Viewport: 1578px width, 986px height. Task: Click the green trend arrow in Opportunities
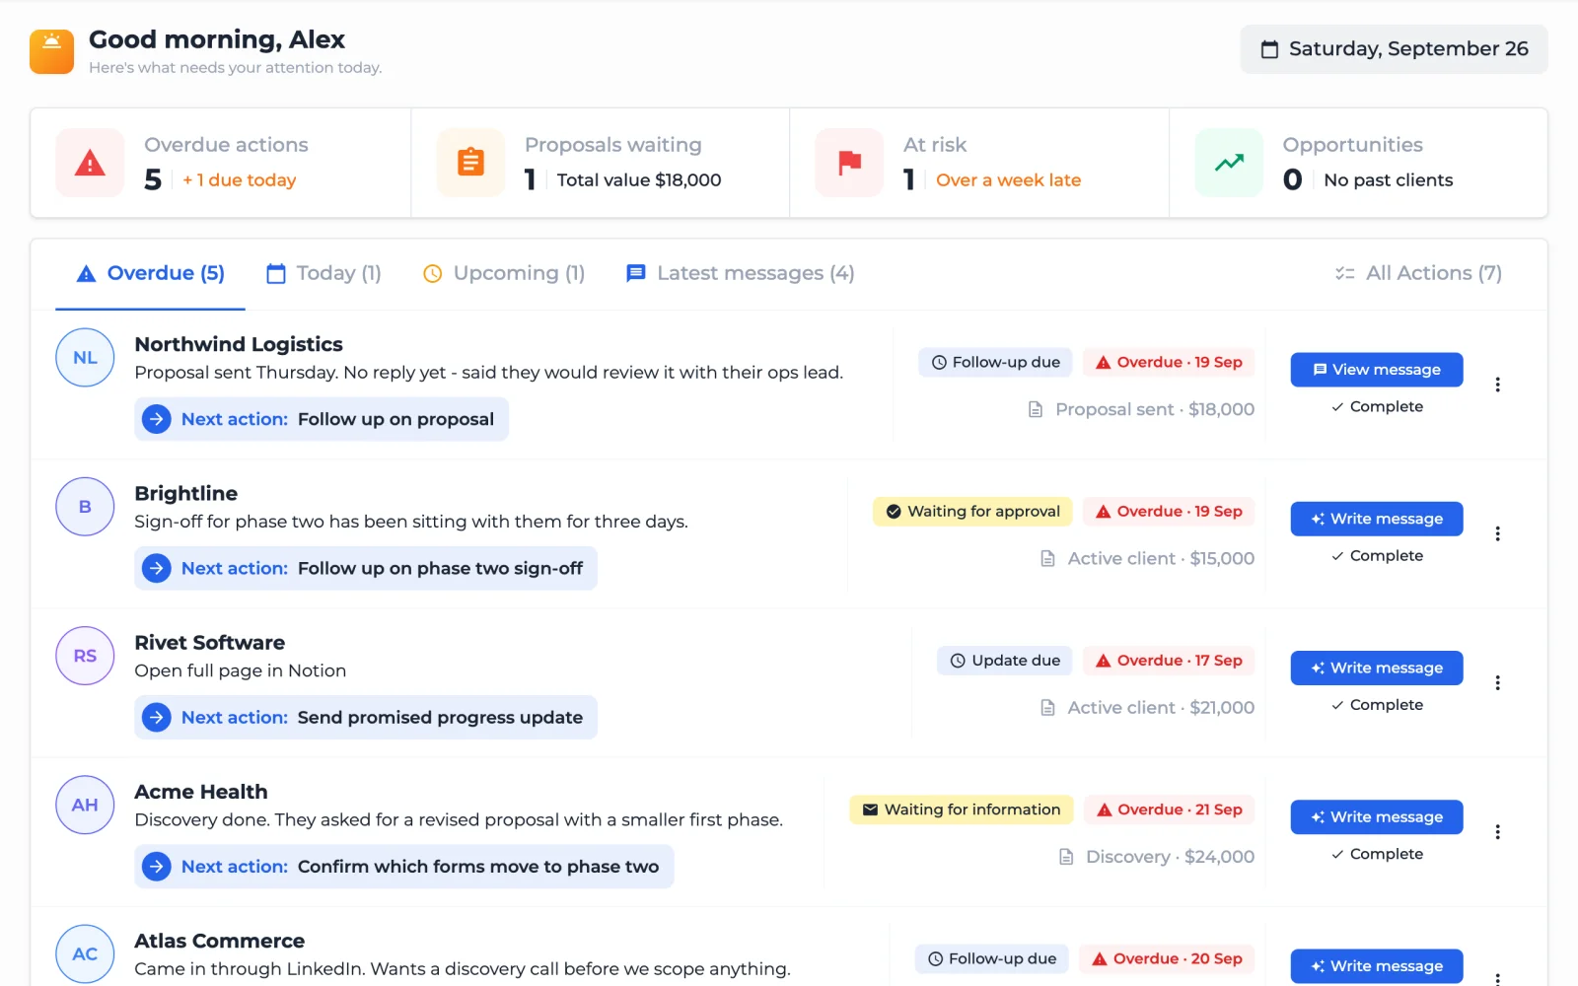[1229, 163]
